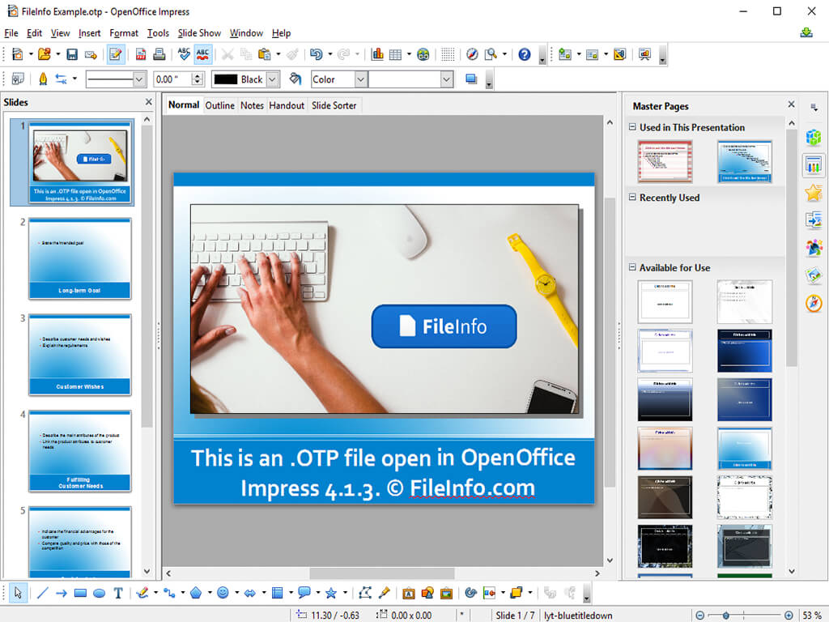Choose the Rotate tool
The height and width of the screenshot is (622, 829).
pyautogui.click(x=470, y=593)
